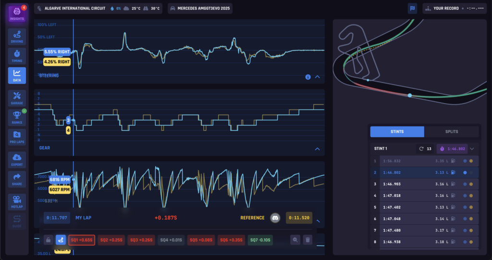This screenshot has width=492, height=260.
Task: Click the trash delete icon
Action: (x=307, y=239)
